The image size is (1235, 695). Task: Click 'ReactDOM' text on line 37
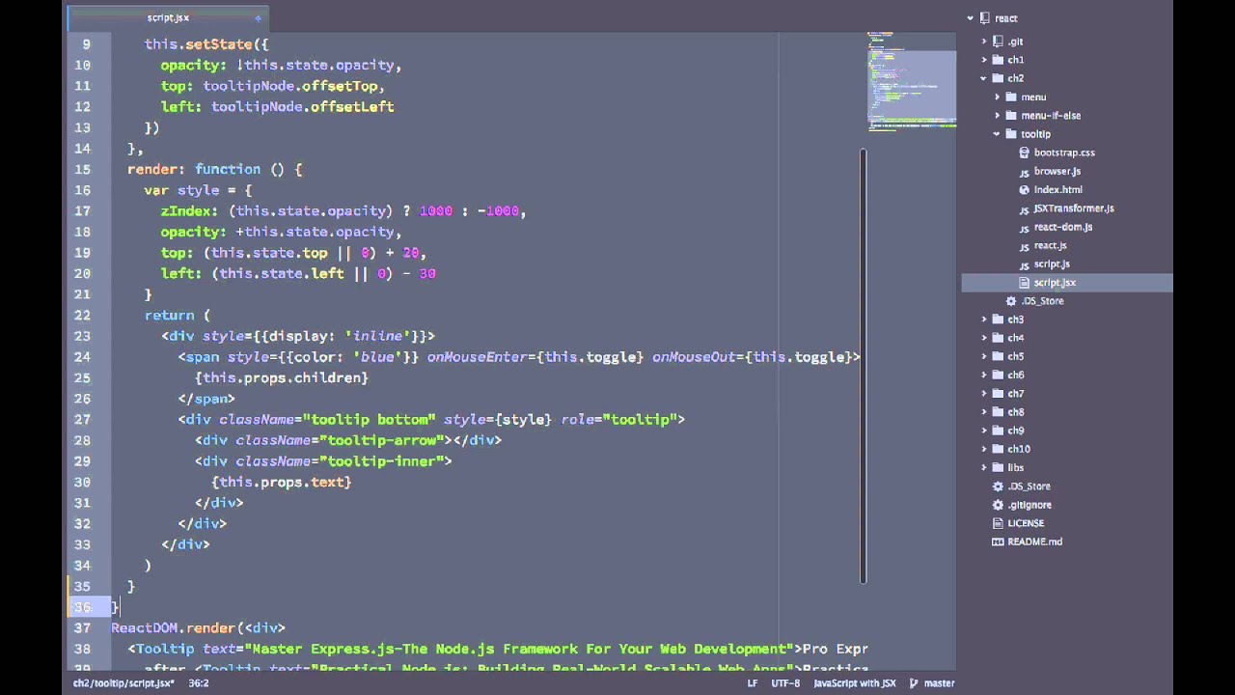145,628
